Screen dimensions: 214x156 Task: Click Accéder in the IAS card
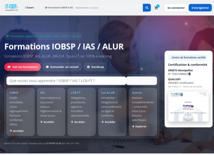pyautogui.click(x=47, y=122)
